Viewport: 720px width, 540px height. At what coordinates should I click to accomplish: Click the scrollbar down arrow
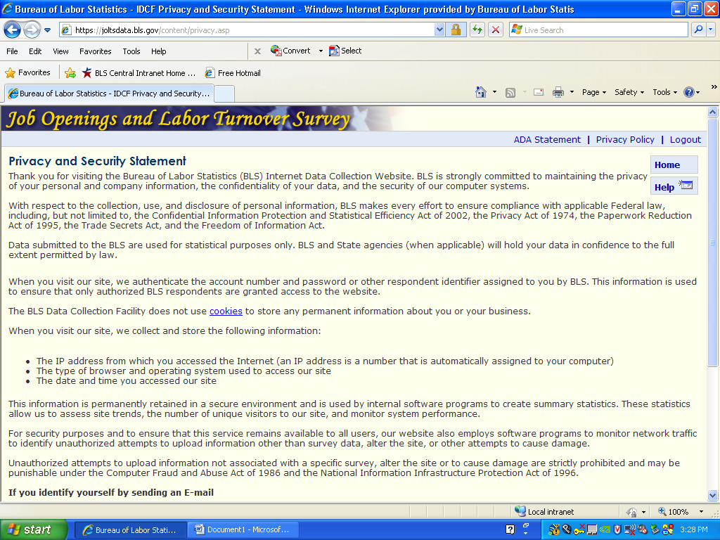pos(713,496)
